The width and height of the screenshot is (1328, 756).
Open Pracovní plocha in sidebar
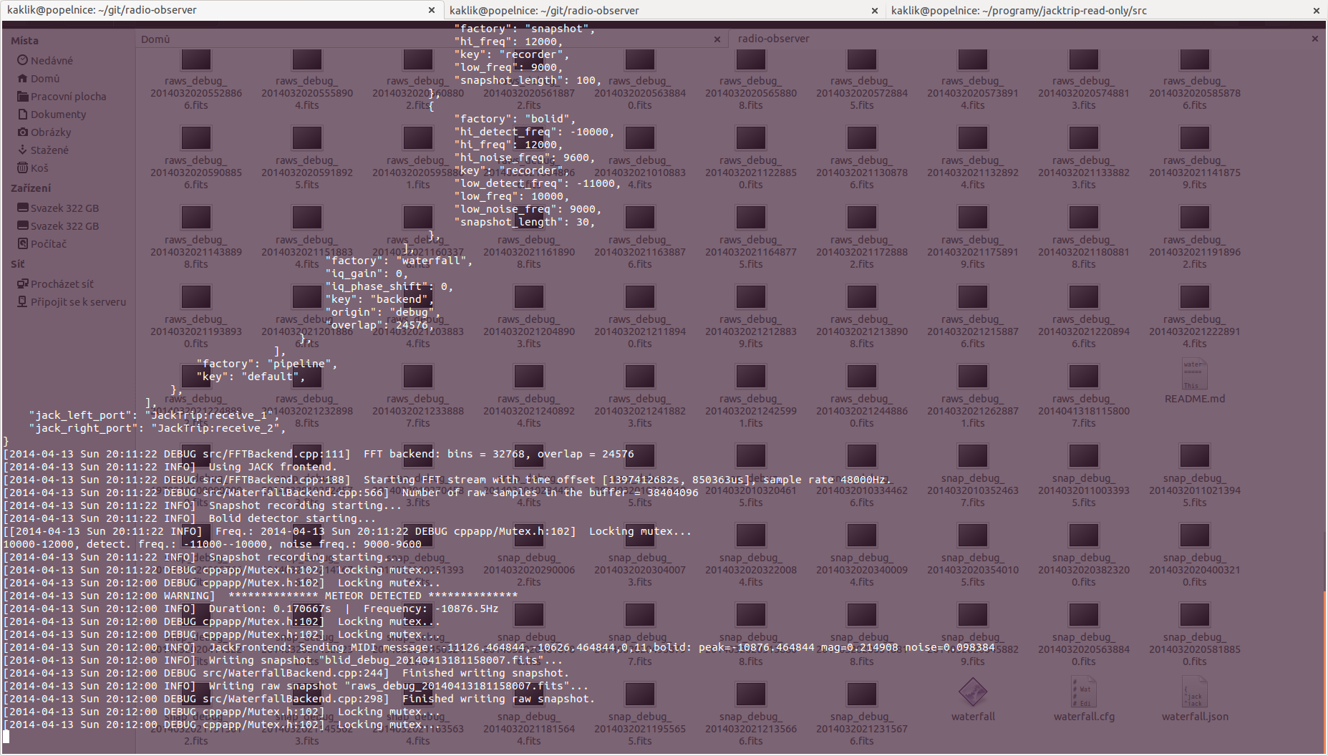[67, 97]
